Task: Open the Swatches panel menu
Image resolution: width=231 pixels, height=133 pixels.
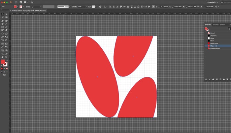Action: 229,29
